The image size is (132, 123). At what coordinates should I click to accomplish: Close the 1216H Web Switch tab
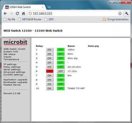click(x=43, y=7)
